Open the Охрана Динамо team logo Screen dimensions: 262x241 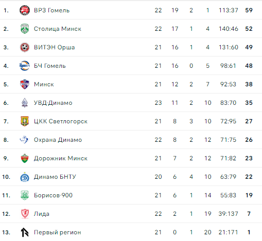[24, 140]
